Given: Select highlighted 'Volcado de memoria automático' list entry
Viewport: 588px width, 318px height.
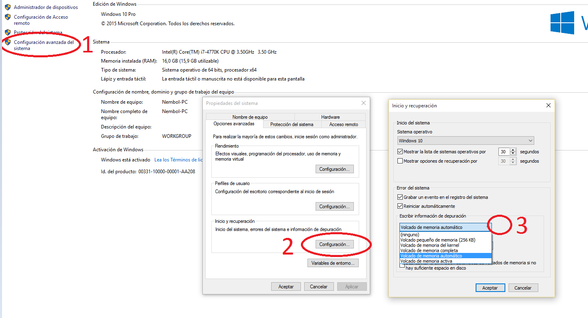Looking at the screenshot, I should (445, 256).
